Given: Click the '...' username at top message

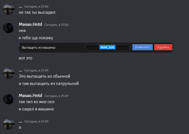Looking at the screenshot, I should [x=20, y=6].
